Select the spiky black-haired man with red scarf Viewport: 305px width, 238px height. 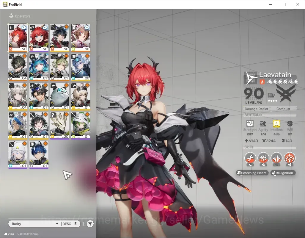pos(60,38)
